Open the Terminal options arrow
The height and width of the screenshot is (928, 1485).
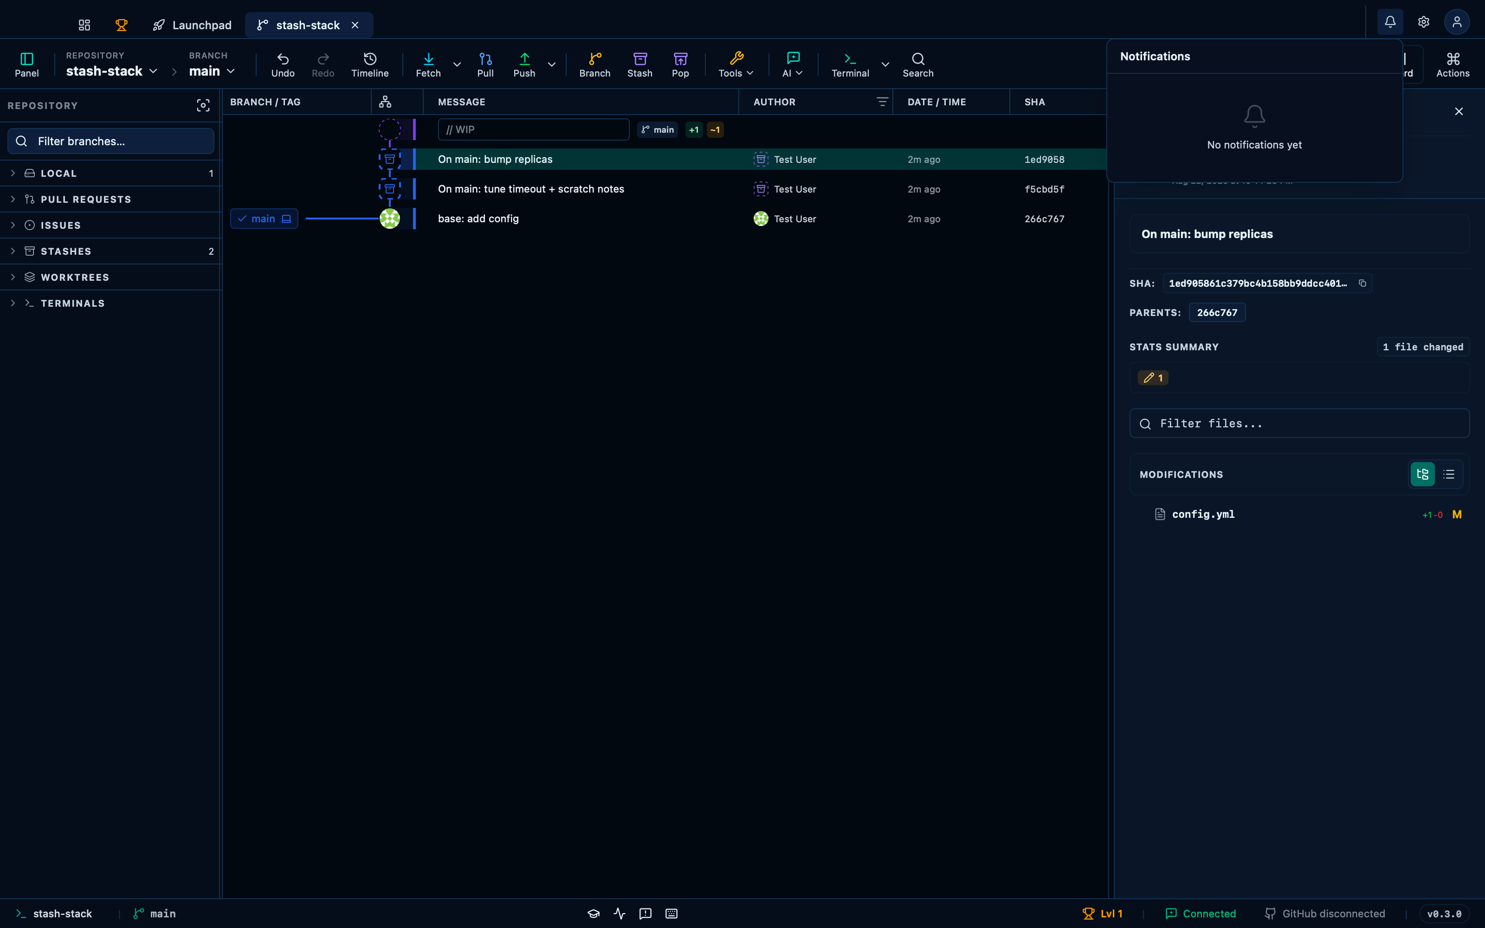click(885, 64)
